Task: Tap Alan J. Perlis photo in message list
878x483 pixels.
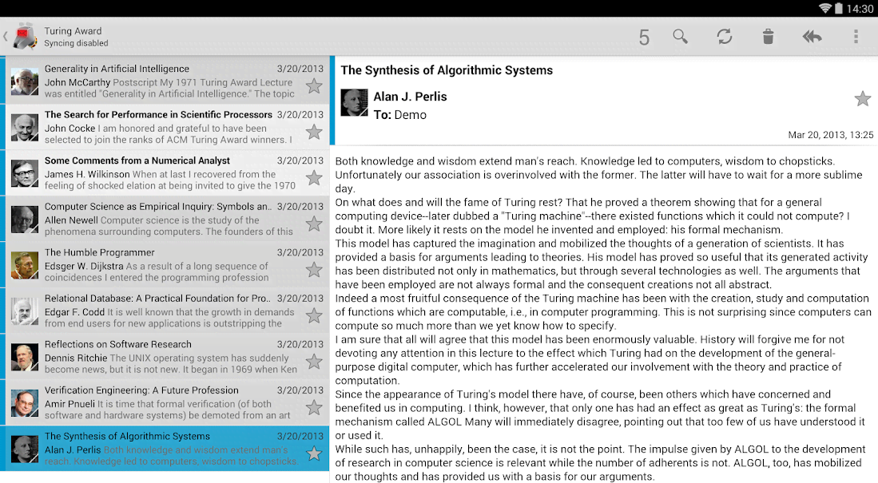Action: (25, 449)
